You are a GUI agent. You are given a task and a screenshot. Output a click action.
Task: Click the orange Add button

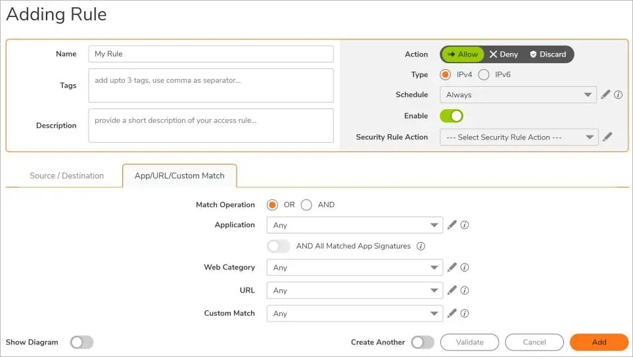pyautogui.click(x=599, y=342)
